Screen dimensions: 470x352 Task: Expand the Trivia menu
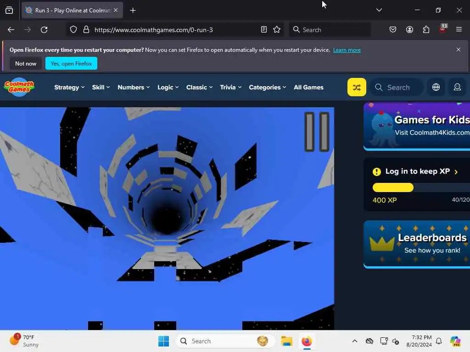click(230, 88)
